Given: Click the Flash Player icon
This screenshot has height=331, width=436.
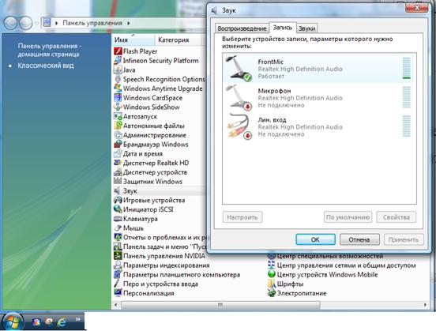Looking at the screenshot, I should pyautogui.click(x=118, y=51).
